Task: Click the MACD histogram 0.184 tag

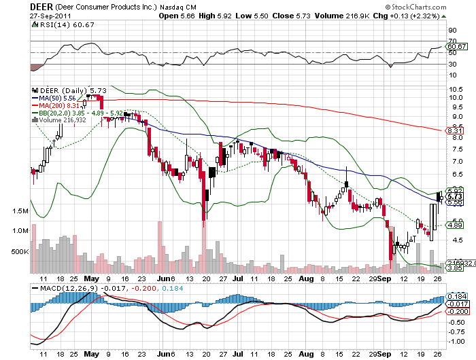Action: click(456, 296)
